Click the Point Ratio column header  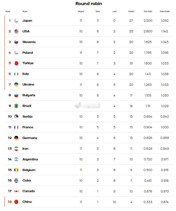click(165, 12)
